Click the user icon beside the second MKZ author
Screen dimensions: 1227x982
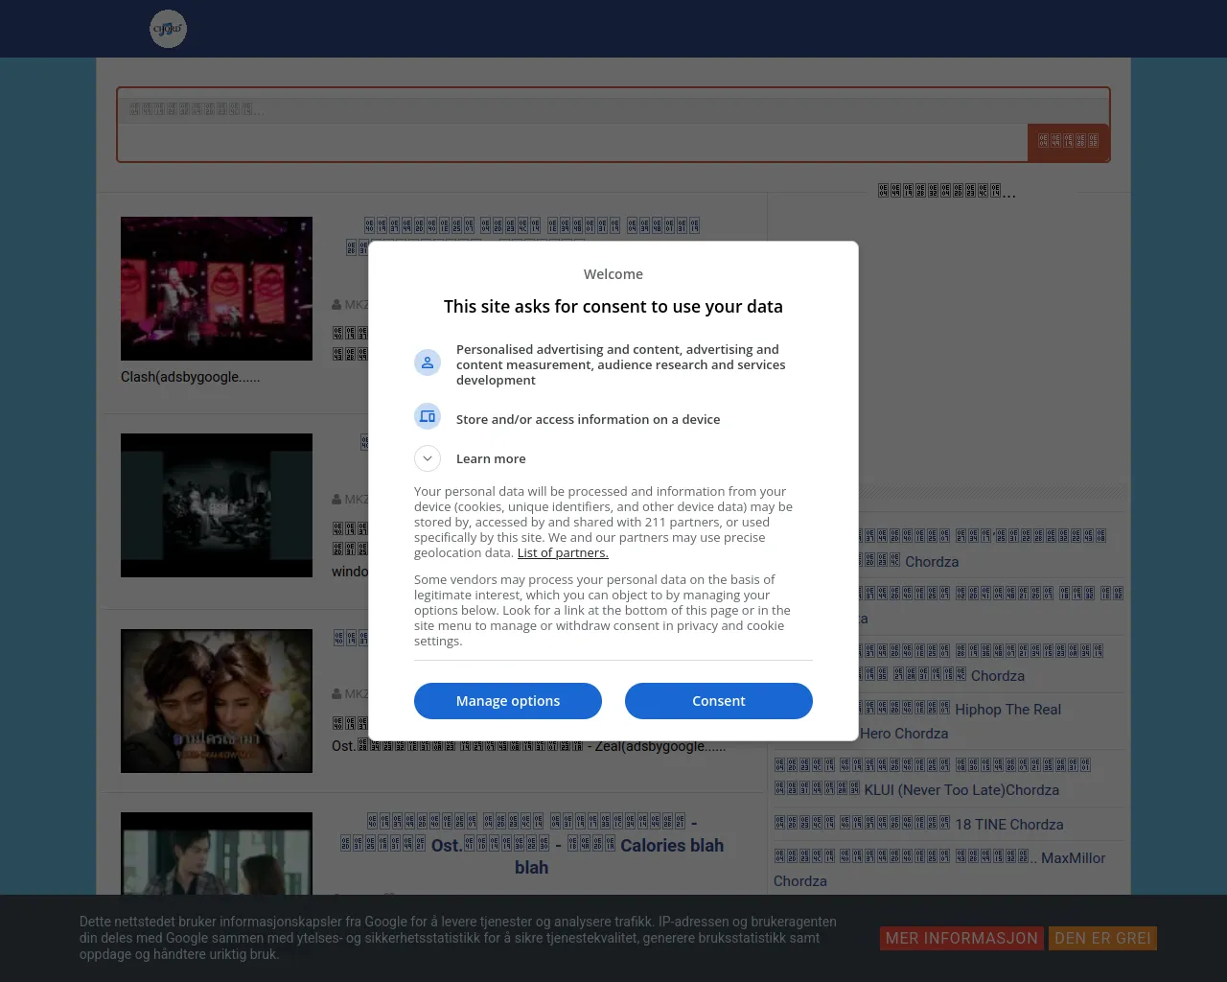337,499
